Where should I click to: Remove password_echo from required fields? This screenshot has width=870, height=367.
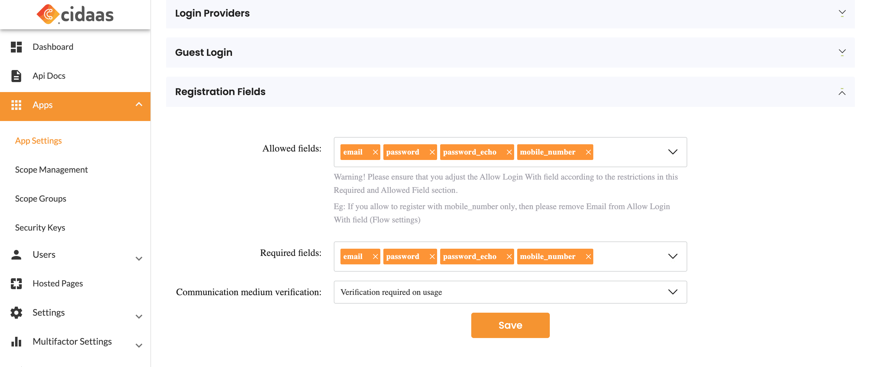coord(509,256)
